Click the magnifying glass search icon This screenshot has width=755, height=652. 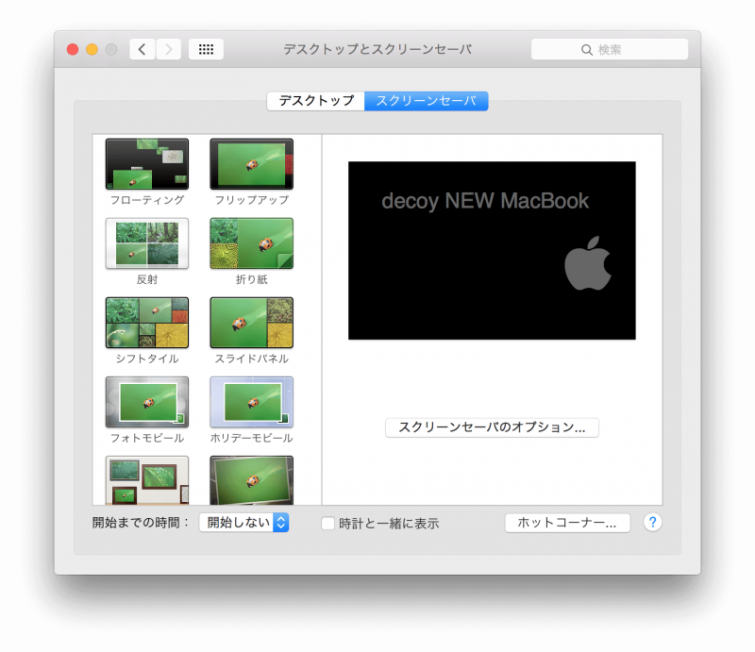click(586, 50)
